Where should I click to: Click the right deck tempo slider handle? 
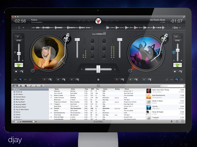[x=178, y=50]
